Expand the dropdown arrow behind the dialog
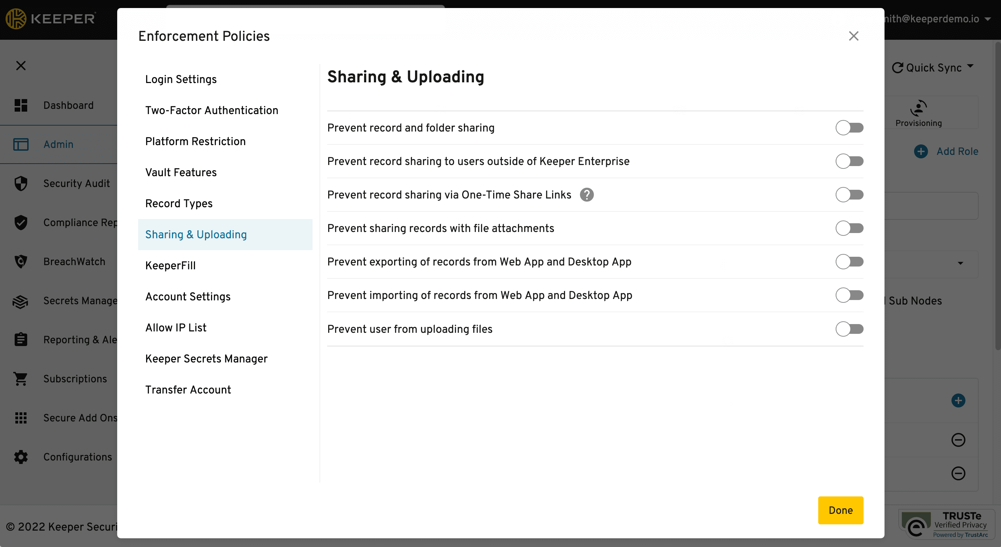1001x547 pixels. tap(961, 264)
